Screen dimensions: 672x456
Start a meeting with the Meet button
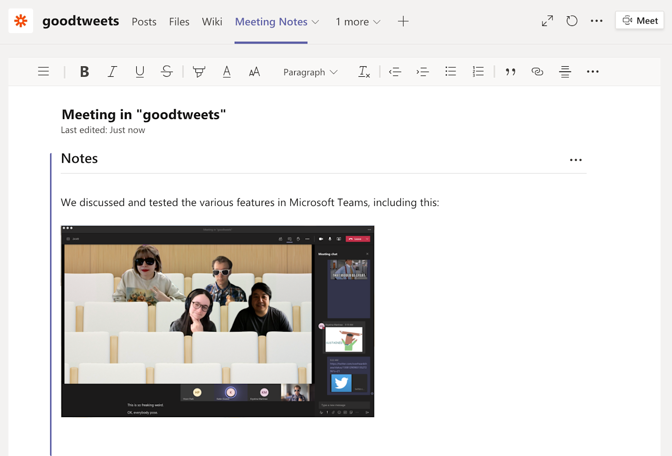coord(639,21)
